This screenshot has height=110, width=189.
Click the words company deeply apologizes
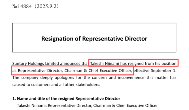click(48, 77)
